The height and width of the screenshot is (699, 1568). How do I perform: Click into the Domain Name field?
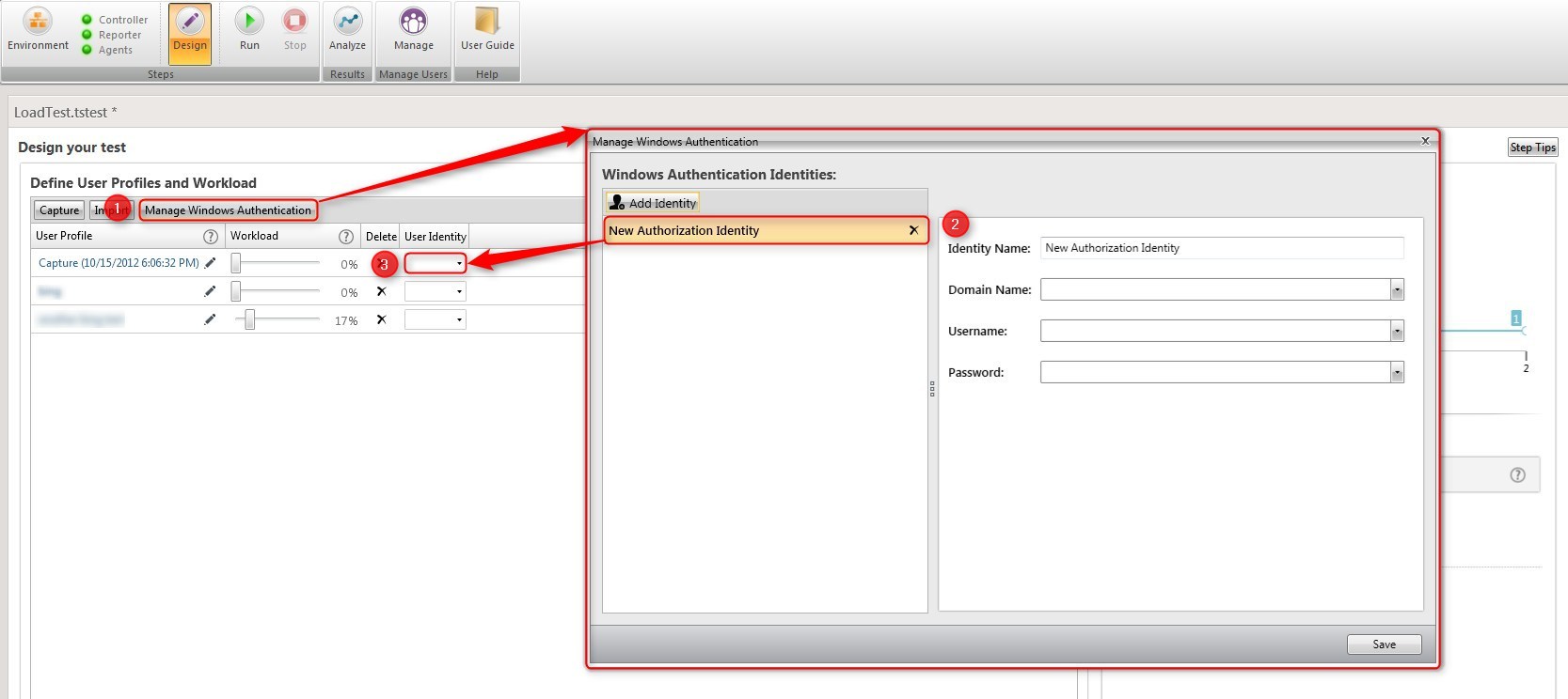click(1215, 290)
